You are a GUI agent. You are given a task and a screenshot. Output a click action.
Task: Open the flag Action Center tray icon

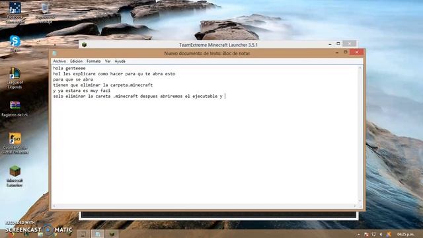pos(366,234)
